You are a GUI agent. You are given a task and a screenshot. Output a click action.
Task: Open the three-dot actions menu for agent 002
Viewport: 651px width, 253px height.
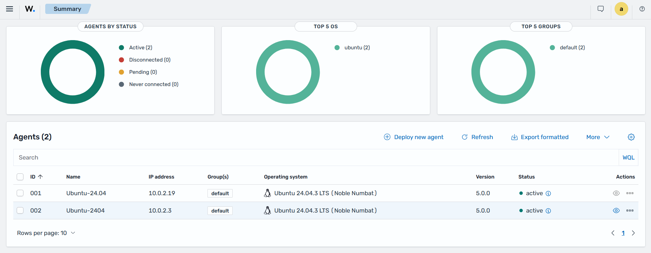click(x=630, y=210)
